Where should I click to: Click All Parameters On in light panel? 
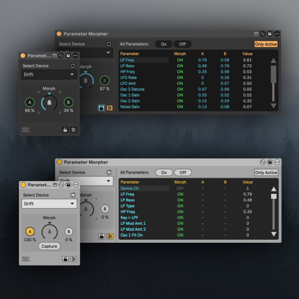163,172
